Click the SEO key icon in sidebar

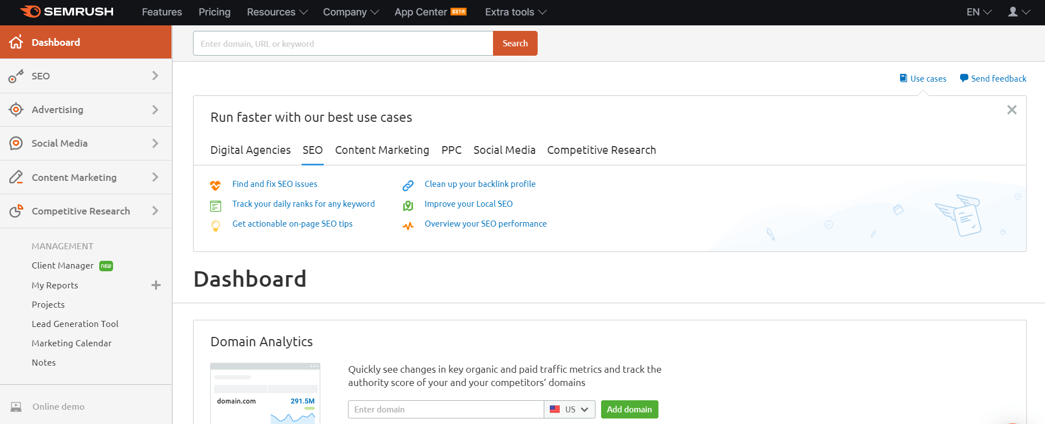pos(16,76)
